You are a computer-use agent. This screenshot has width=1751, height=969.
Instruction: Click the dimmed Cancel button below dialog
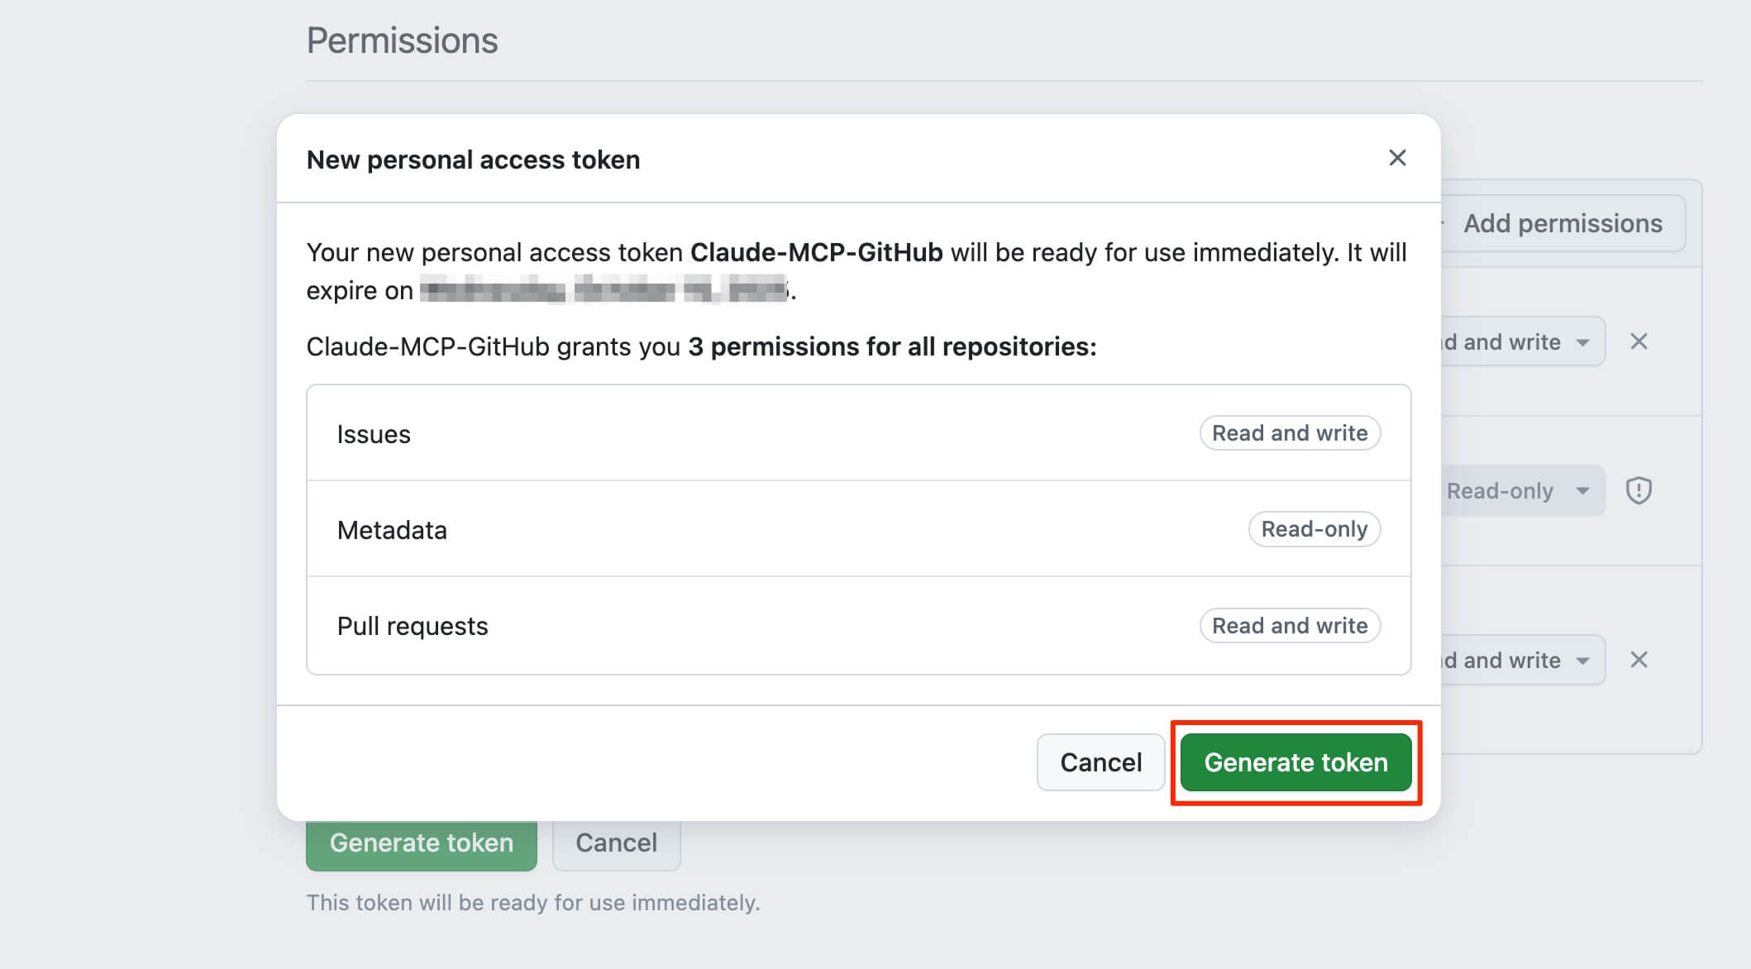pyautogui.click(x=616, y=843)
